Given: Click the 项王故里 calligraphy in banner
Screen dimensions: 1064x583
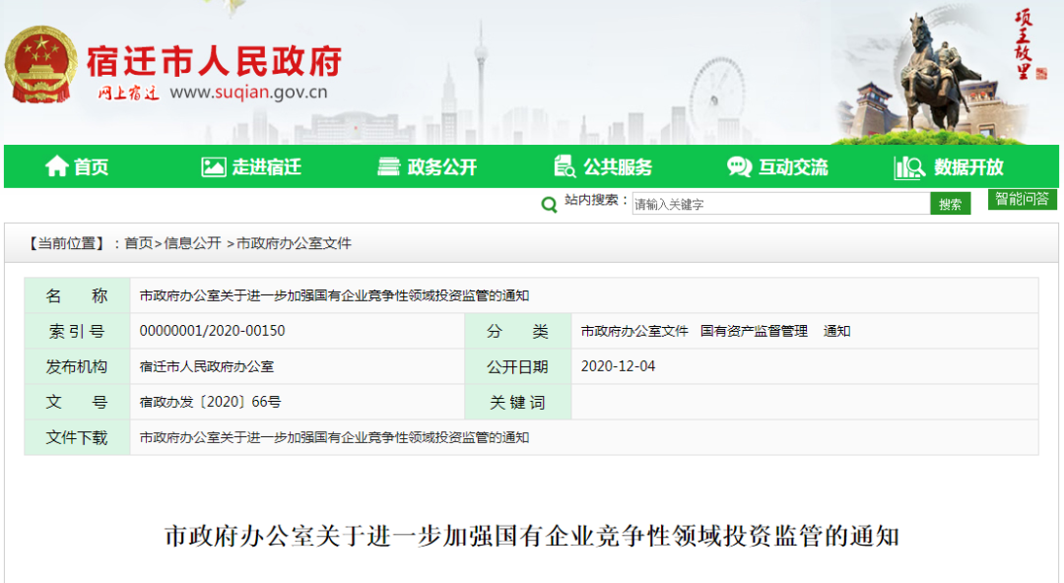Looking at the screenshot, I should coord(1023,44).
